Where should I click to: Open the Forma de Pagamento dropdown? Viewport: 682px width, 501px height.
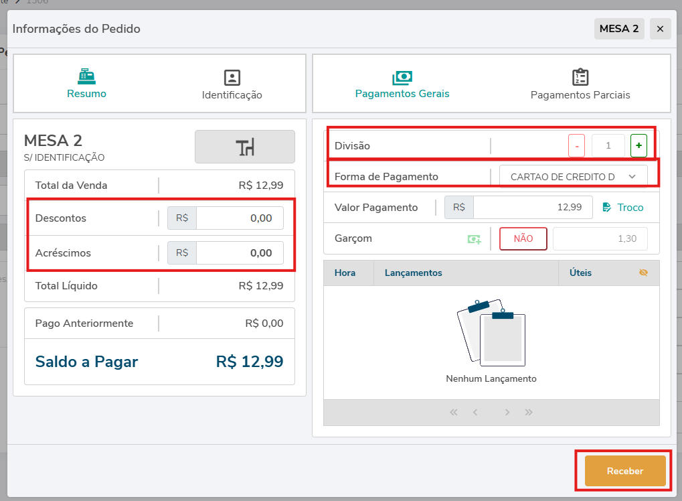point(574,176)
